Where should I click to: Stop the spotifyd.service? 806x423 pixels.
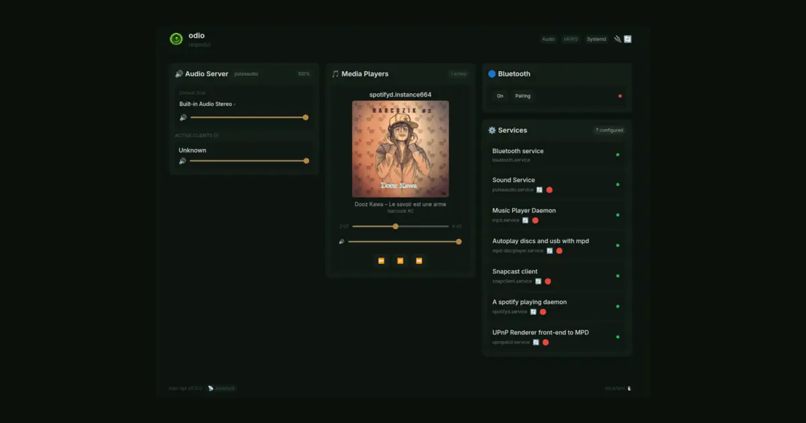coord(543,312)
